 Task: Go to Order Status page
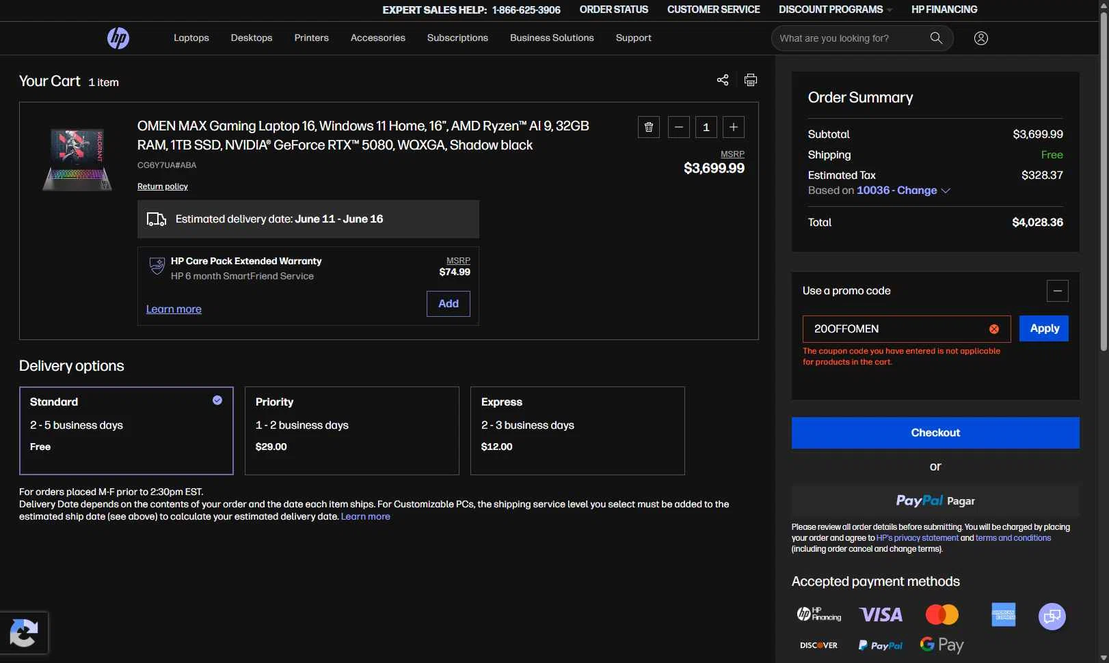tap(614, 10)
